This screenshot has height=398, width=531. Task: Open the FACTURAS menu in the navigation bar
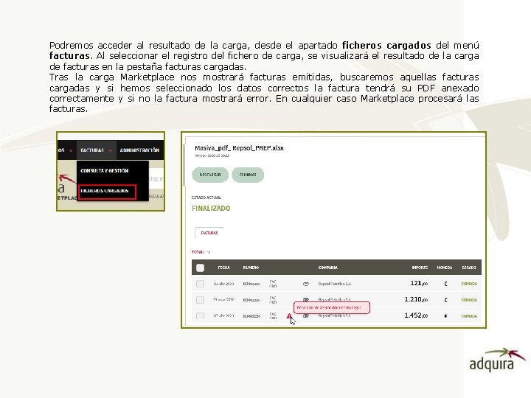click(x=92, y=150)
